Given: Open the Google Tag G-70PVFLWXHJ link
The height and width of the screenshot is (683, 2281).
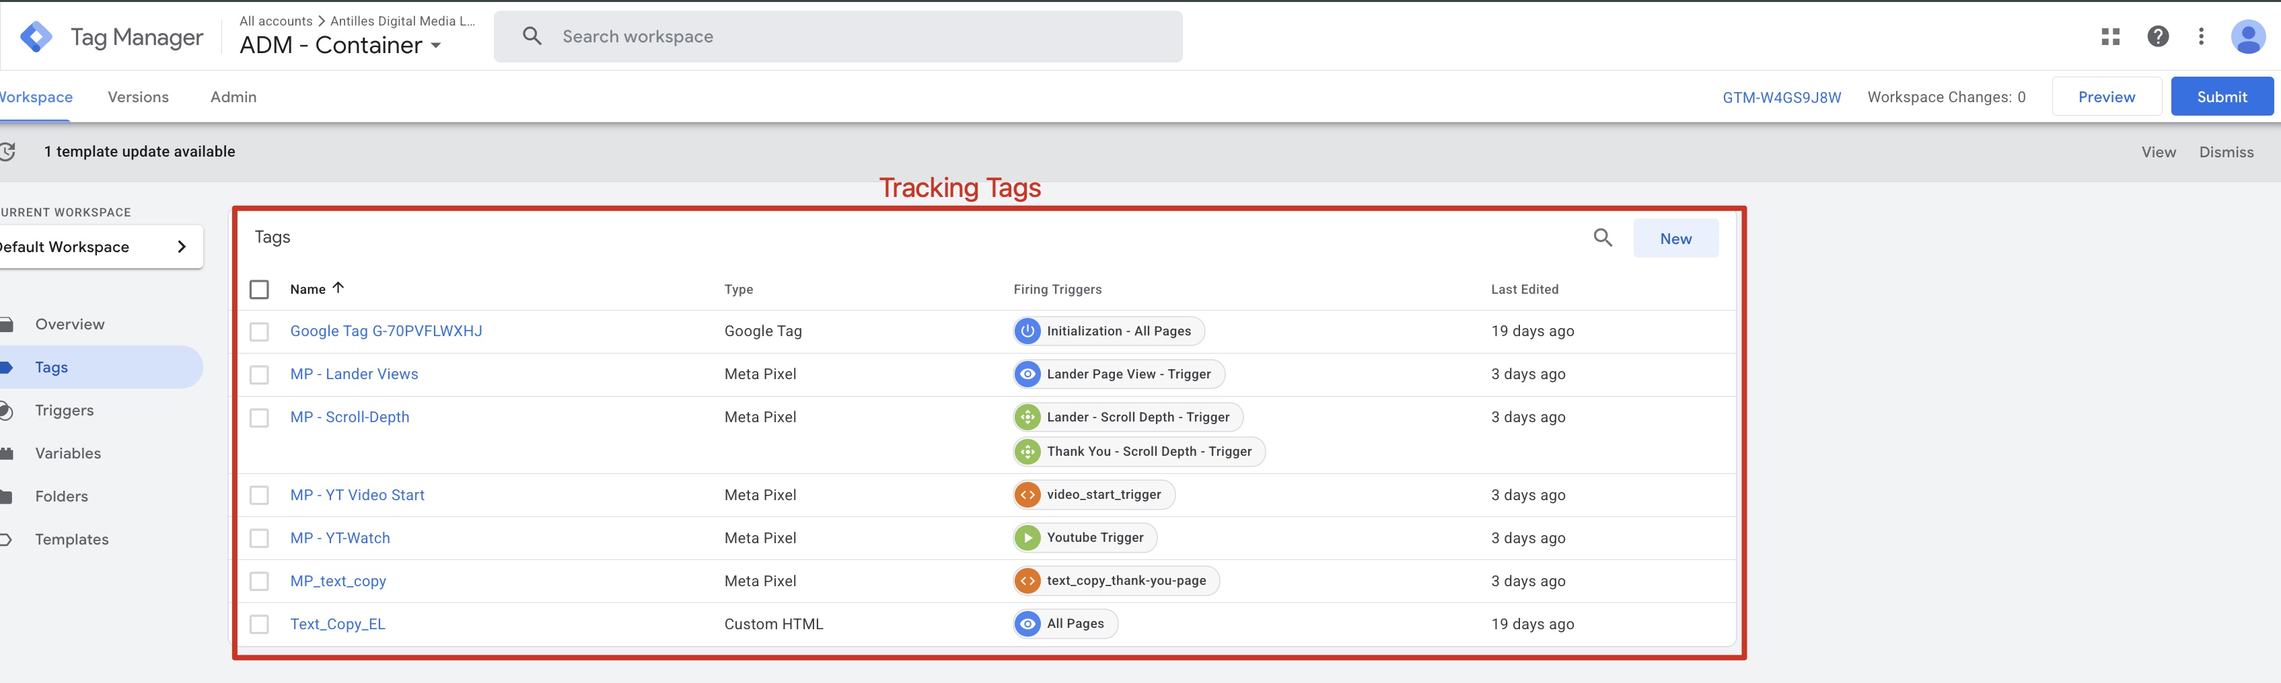Looking at the screenshot, I should click(386, 331).
